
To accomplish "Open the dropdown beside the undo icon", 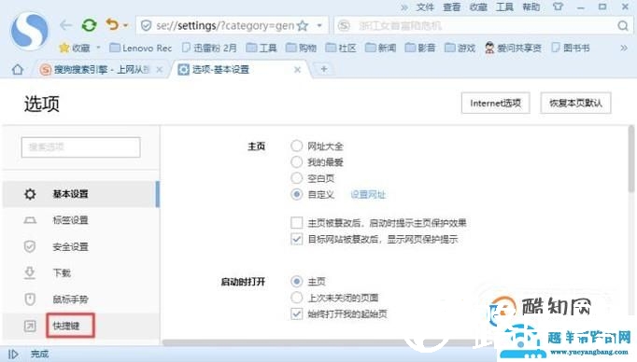I will [x=125, y=25].
